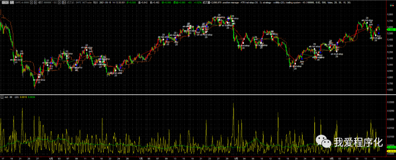Viewport: 396px width, 160px height.
Task: Click the '7月' month label on the time axis
Action: [141, 158]
